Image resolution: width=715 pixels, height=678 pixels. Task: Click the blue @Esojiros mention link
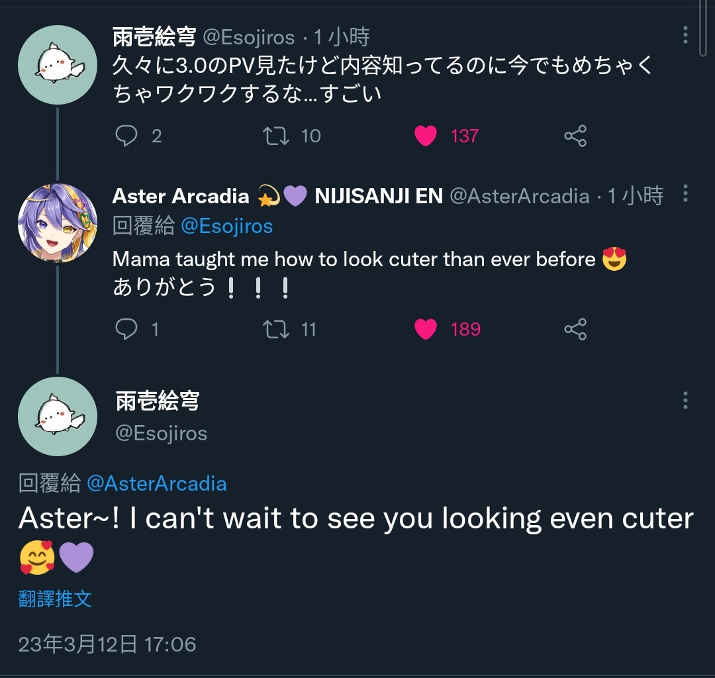pyautogui.click(x=226, y=226)
